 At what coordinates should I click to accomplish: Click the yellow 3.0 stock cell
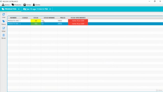tap(36, 21)
